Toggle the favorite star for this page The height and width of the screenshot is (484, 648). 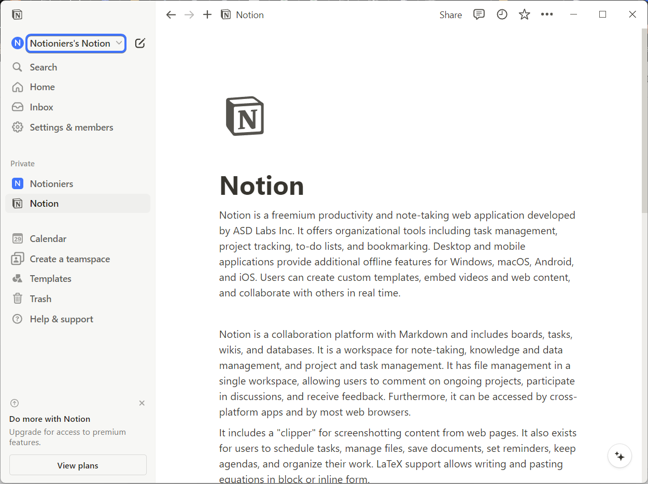point(525,15)
